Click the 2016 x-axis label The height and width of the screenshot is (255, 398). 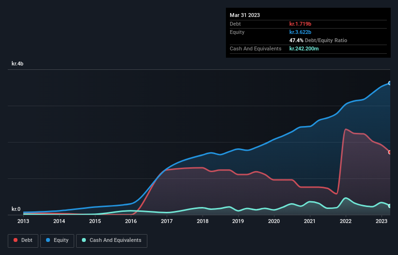[131, 221]
